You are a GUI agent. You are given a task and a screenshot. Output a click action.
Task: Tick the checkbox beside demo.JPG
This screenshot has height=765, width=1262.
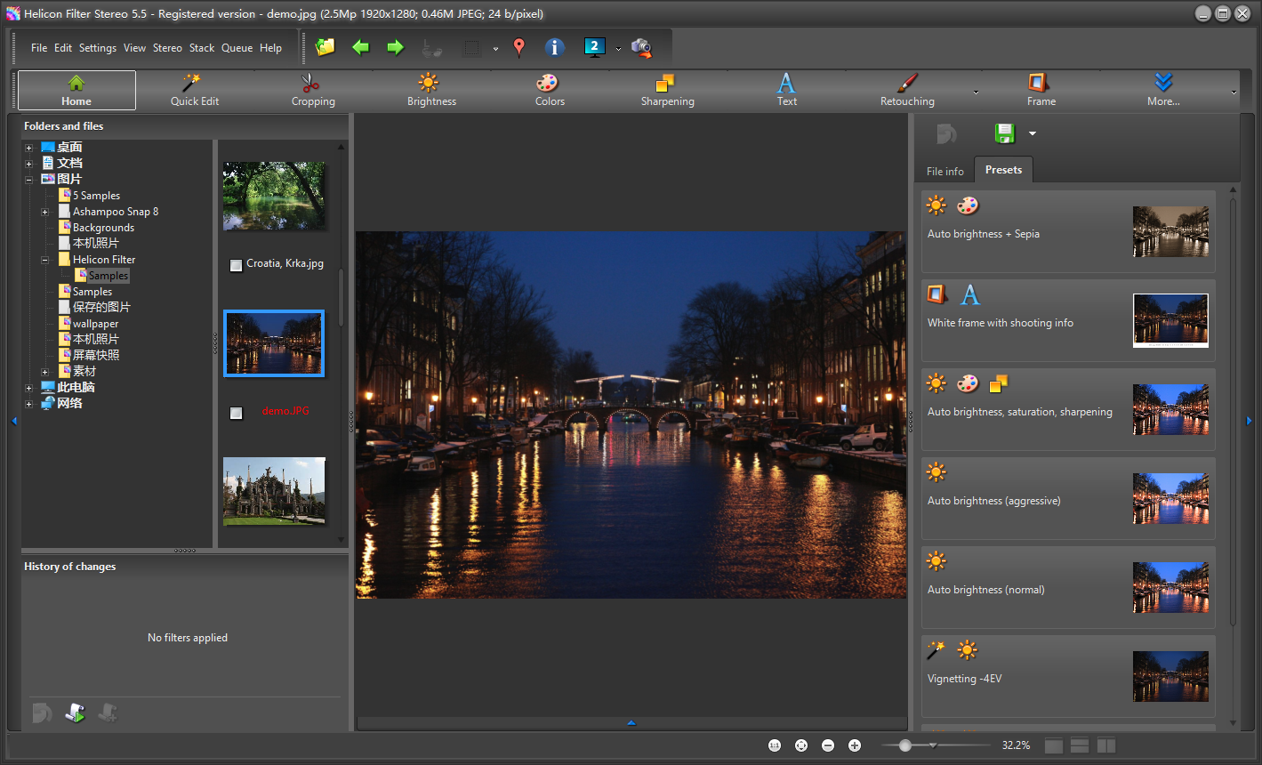coord(236,413)
